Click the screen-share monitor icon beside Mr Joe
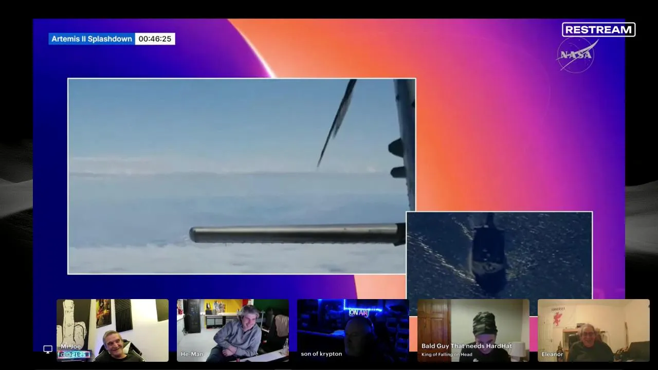 point(48,349)
